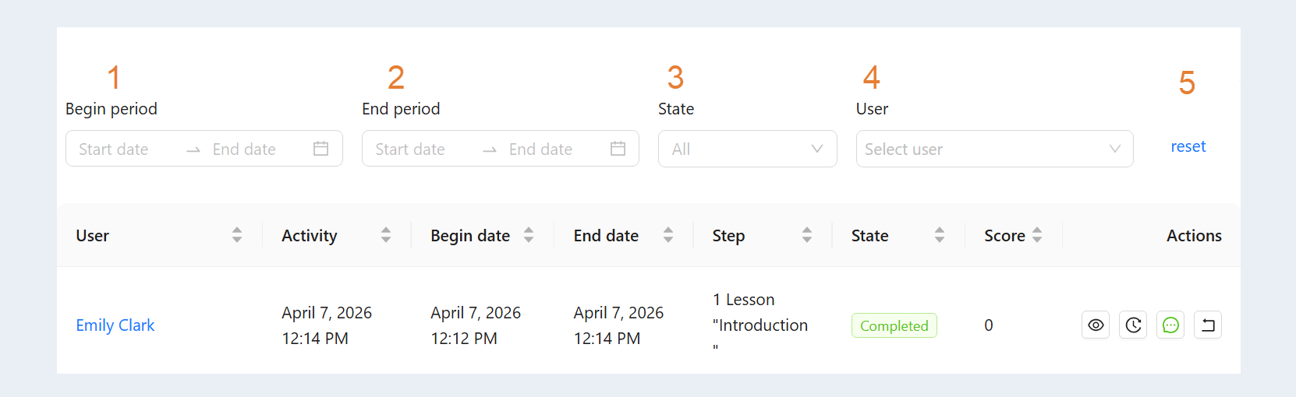This screenshot has width=1296, height=397.
Task: Open the Begin period calendar icon
Action: click(320, 149)
